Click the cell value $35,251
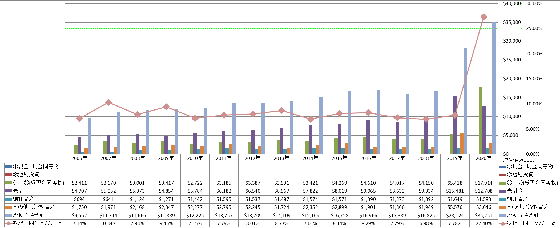Image resolution: width=560 pixels, height=228 pixels. [484, 216]
